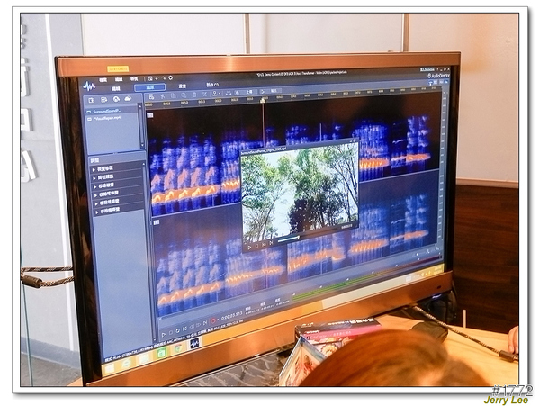The width and height of the screenshot is (540, 406).
Task: Click the 0:00:05.513 time display
Action: coord(232,316)
